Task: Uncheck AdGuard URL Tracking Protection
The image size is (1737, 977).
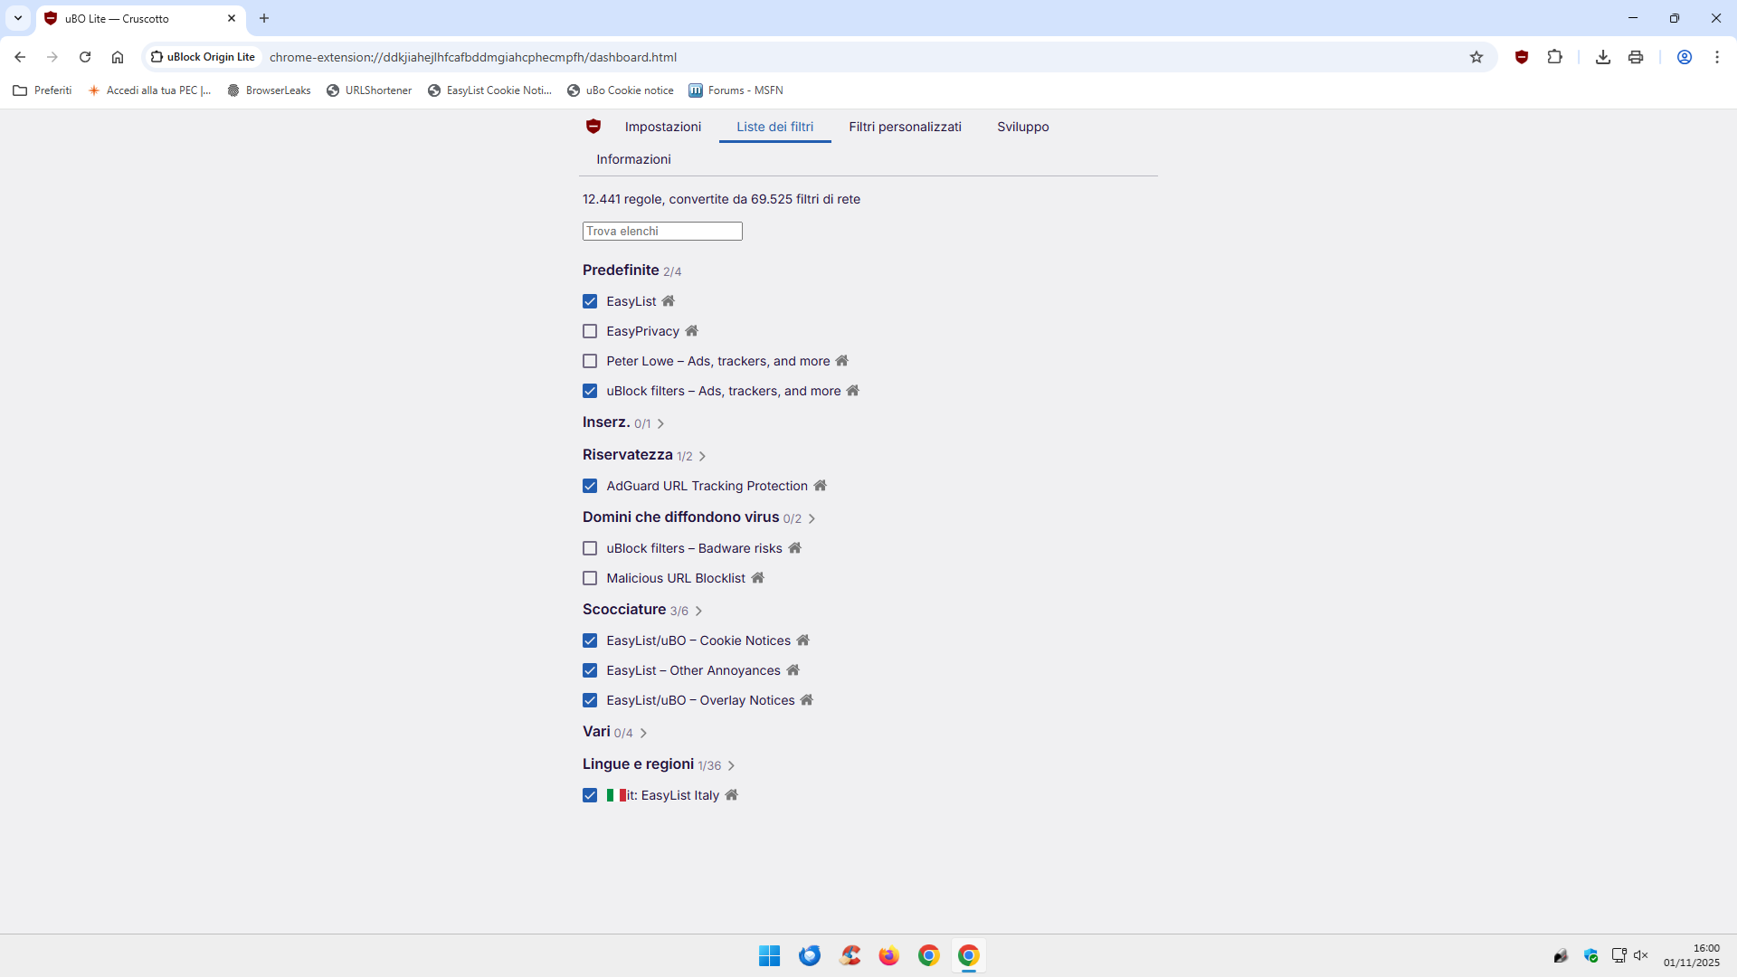Action: pyautogui.click(x=590, y=486)
